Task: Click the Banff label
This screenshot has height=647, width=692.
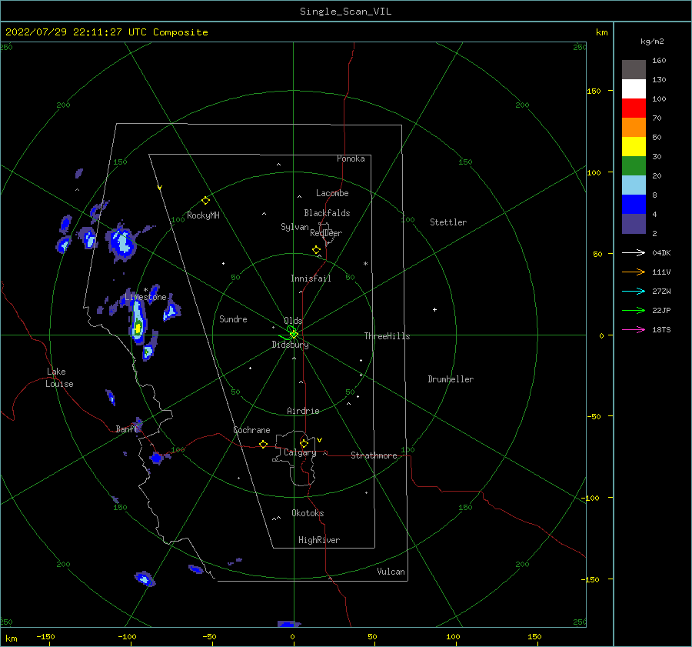Action: click(127, 429)
